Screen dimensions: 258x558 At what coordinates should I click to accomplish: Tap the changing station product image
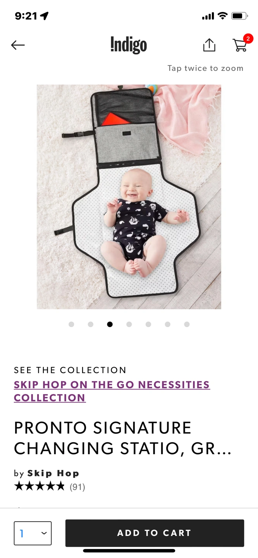(129, 197)
